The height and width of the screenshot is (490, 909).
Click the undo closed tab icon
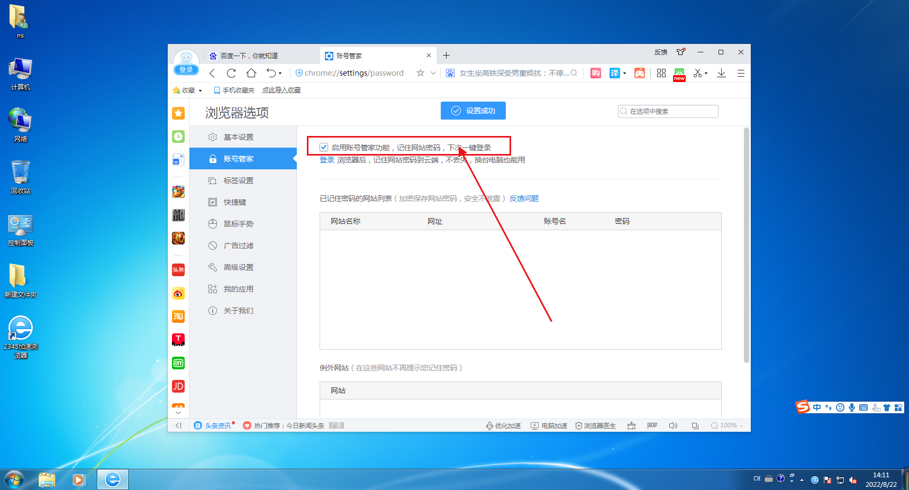tap(271, 73)
